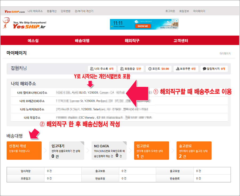Click 알림메시지 speech bubble icon
Viewport: 240px width, 196px height.
(205, 69)
